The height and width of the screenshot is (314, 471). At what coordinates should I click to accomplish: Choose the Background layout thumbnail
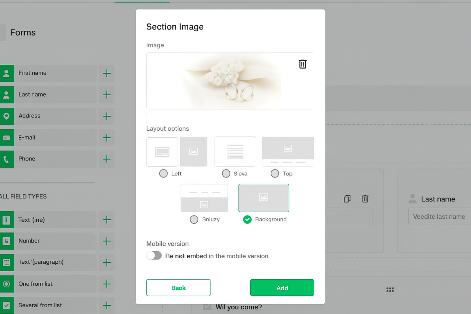tap(264, 198)
